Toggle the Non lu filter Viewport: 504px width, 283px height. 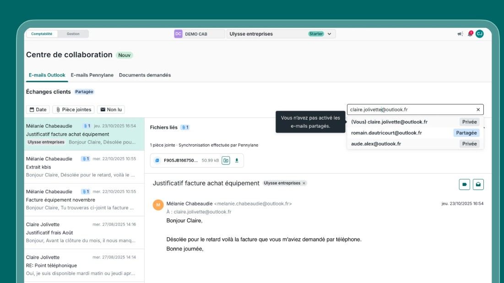pos(111,110)
